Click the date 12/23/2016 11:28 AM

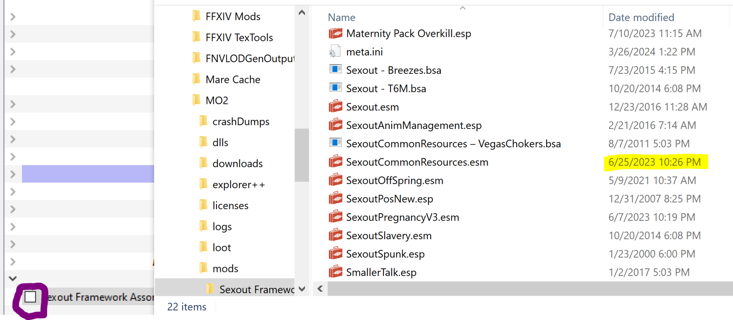pos(658,107)
